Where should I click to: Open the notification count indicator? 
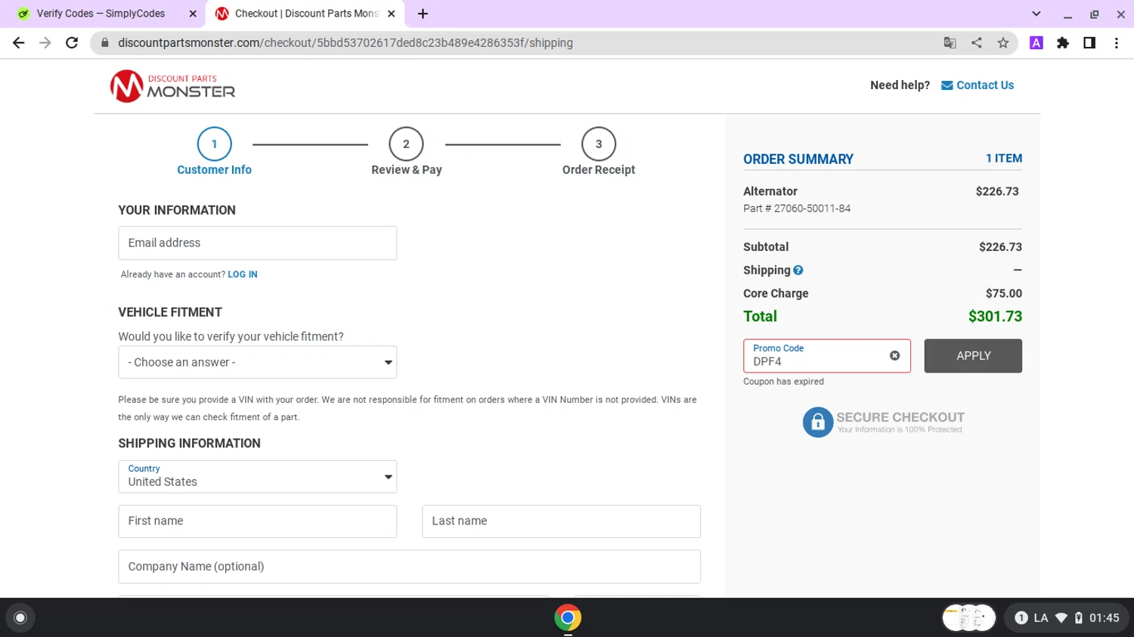pos(1021,618)
